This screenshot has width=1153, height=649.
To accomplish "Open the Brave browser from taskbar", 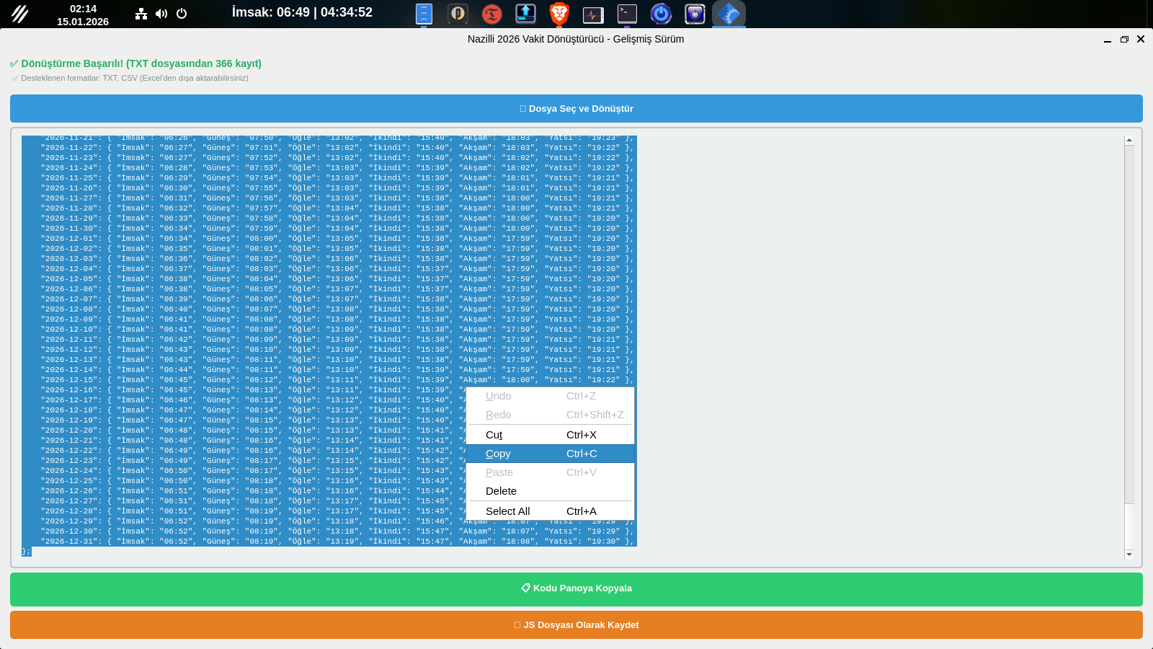I will pos(559,14).
